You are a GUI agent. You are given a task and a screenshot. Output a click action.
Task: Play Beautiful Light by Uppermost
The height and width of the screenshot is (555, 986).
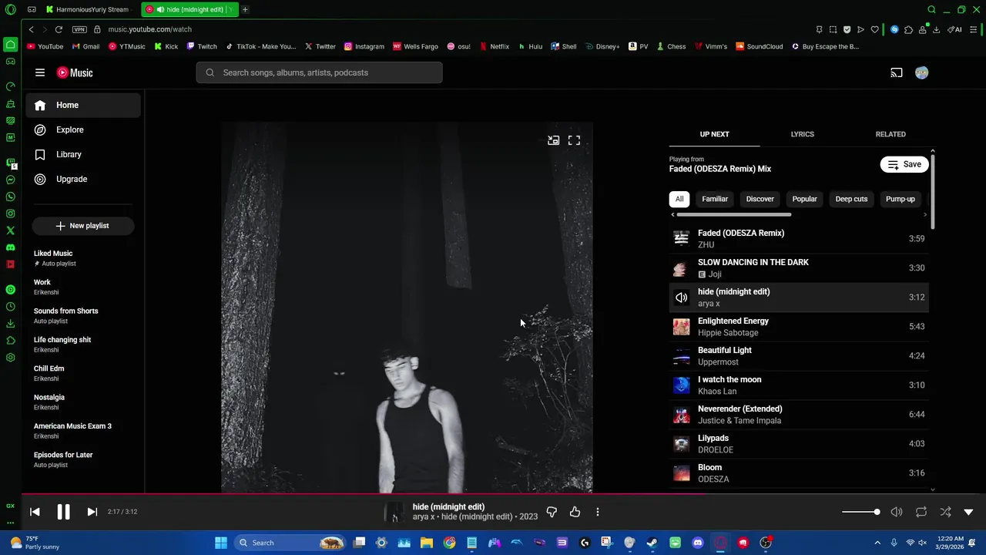(799, 355)
